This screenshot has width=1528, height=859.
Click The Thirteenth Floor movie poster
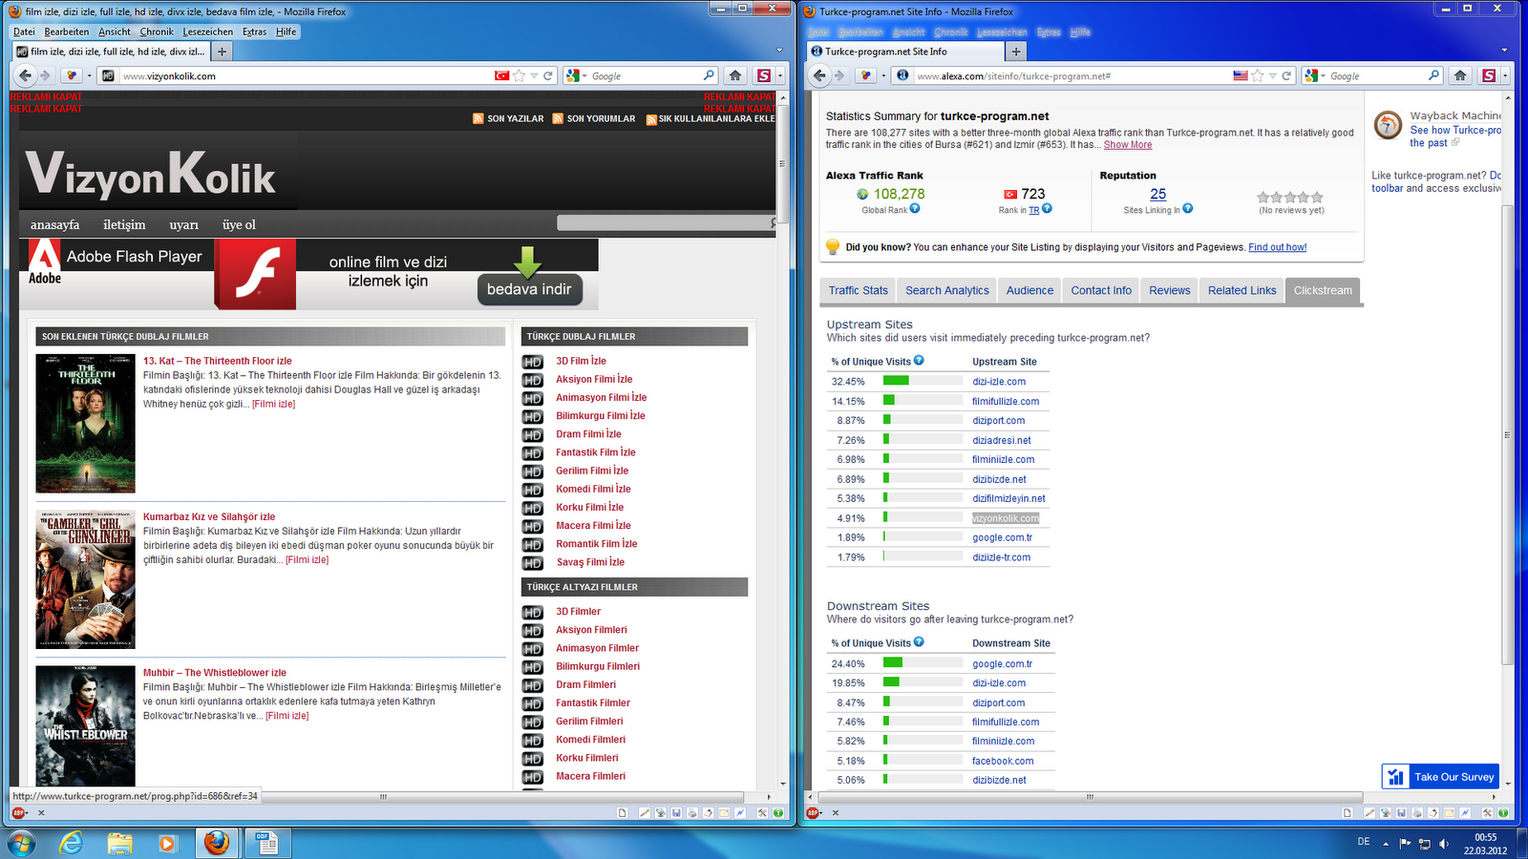pyautogui.click(x=86, y=424)
